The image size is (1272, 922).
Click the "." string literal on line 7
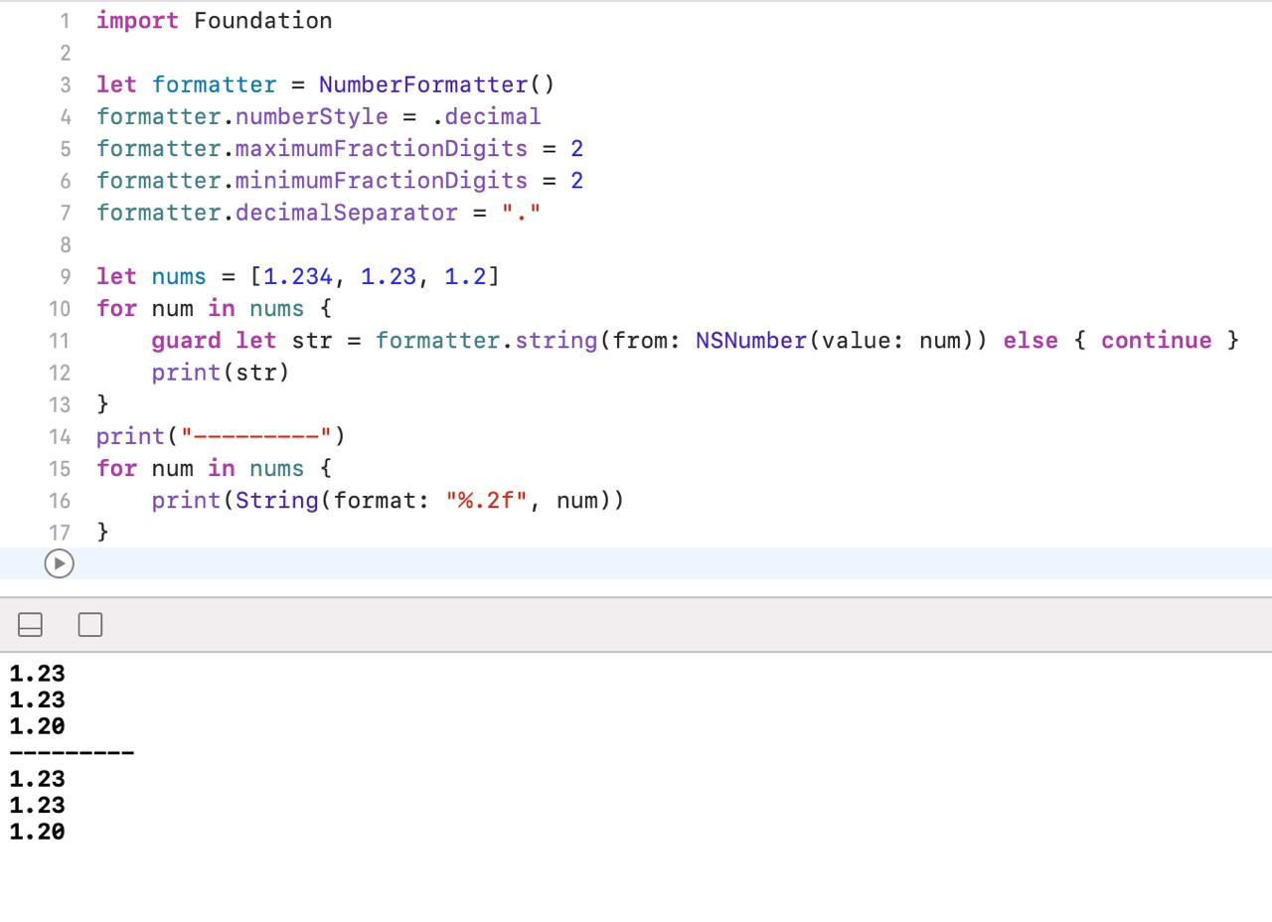coord(522,212)
